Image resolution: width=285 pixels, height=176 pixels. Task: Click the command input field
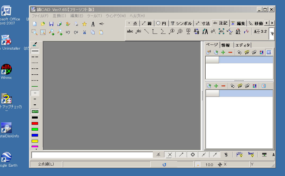(x=92, y=155)
